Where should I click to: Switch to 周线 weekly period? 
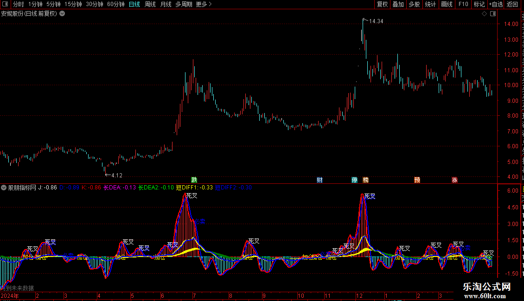(150, 4)
